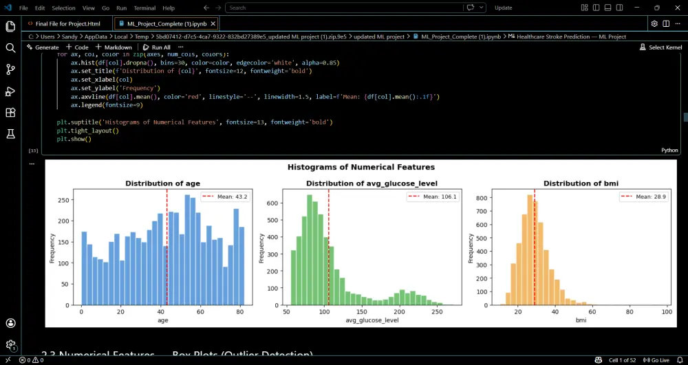The image size is (688, 365).
Task: Open the Selection menu
Action: pos(63,8)
